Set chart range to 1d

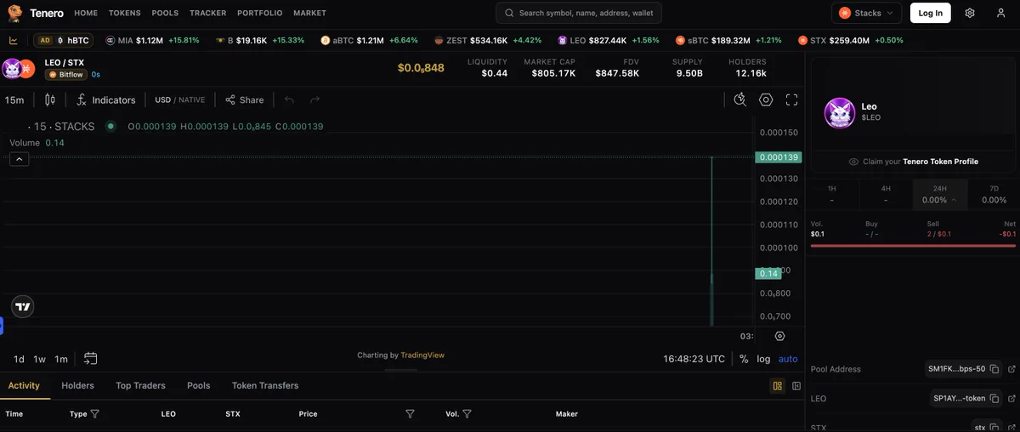tap(19, 359)
